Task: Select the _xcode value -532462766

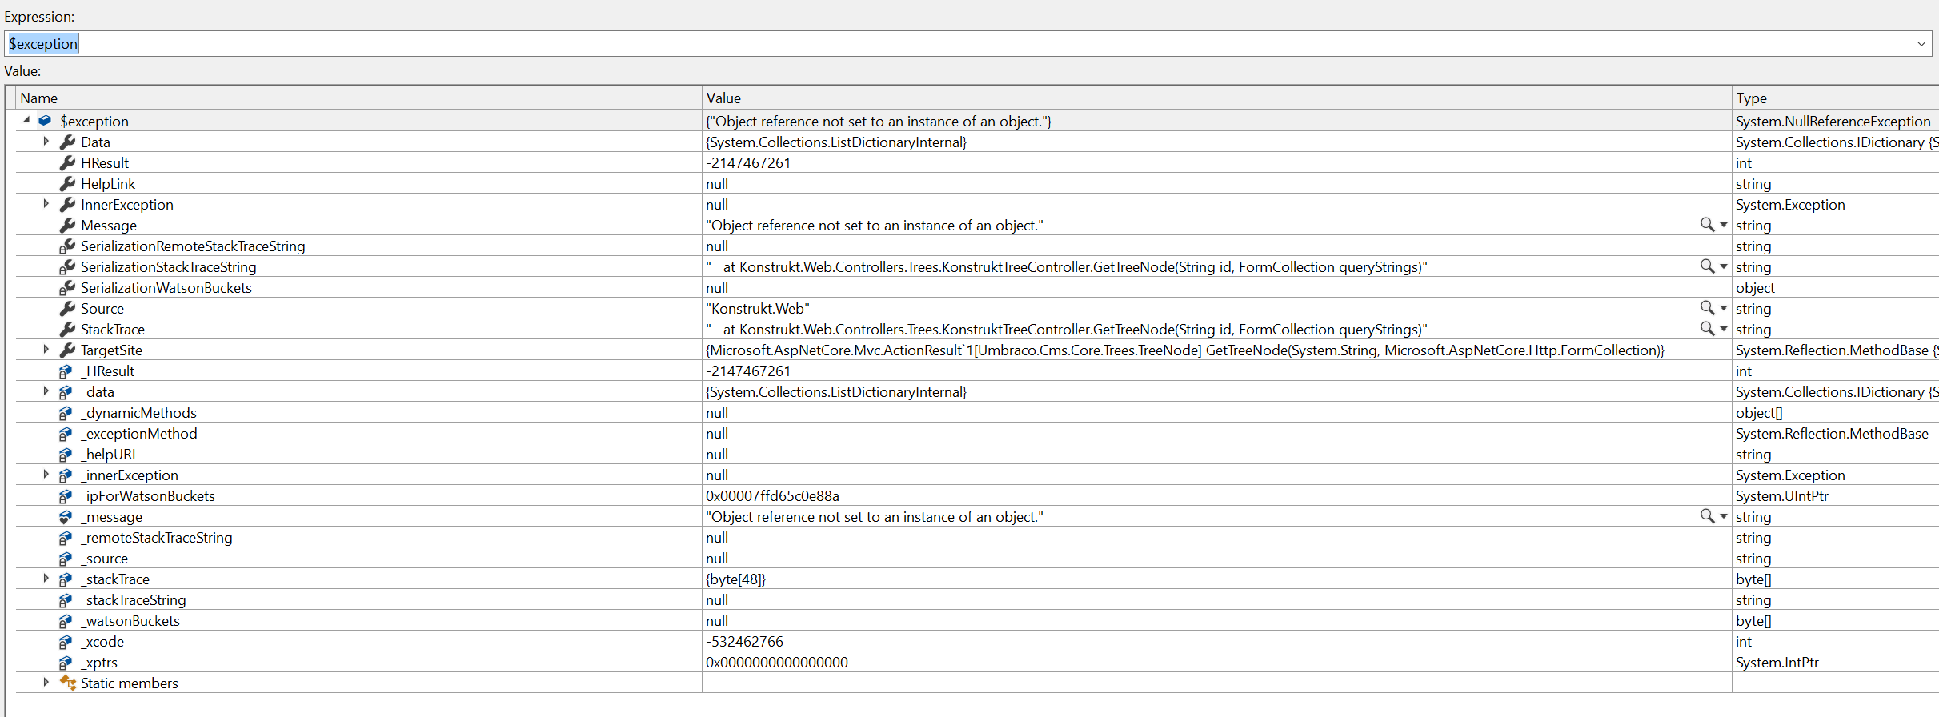Action: 744,641
